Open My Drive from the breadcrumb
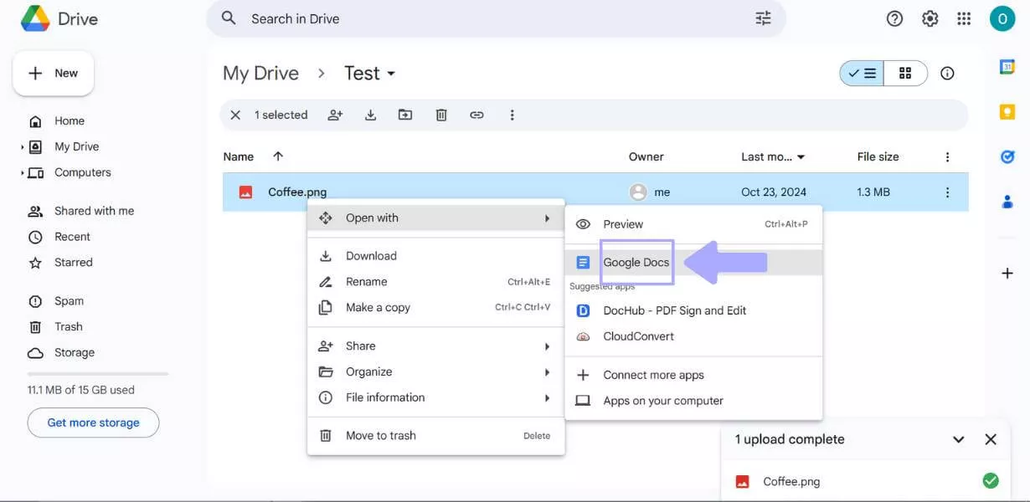The height and width of the screenshot is (502, 1030). click(x=260, y=73)
